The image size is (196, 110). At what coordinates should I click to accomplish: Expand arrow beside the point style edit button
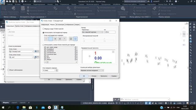coord(38,51)
